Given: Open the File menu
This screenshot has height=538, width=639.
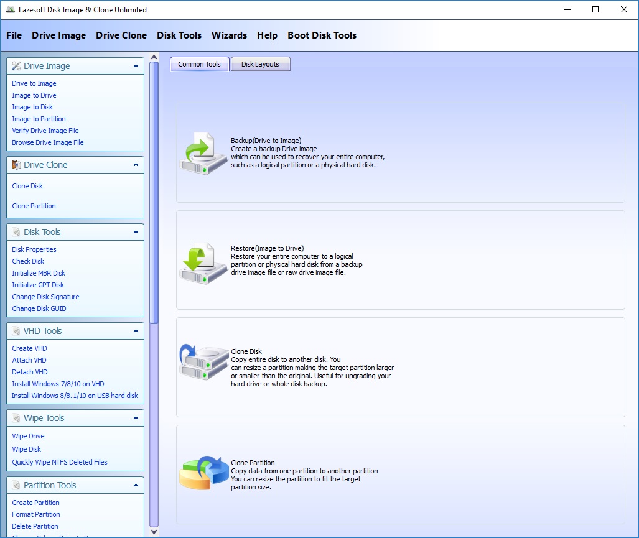Looking at the screenshot, I should click(x=14, y=35).
